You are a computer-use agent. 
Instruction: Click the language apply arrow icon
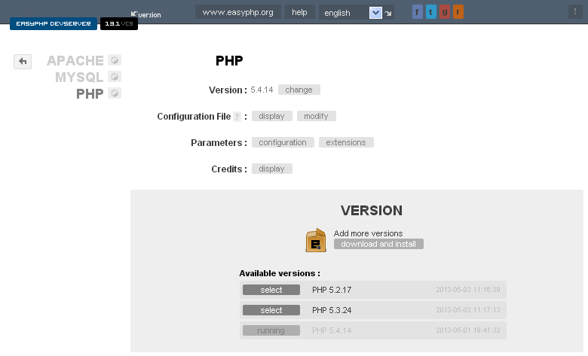[388, 13]
